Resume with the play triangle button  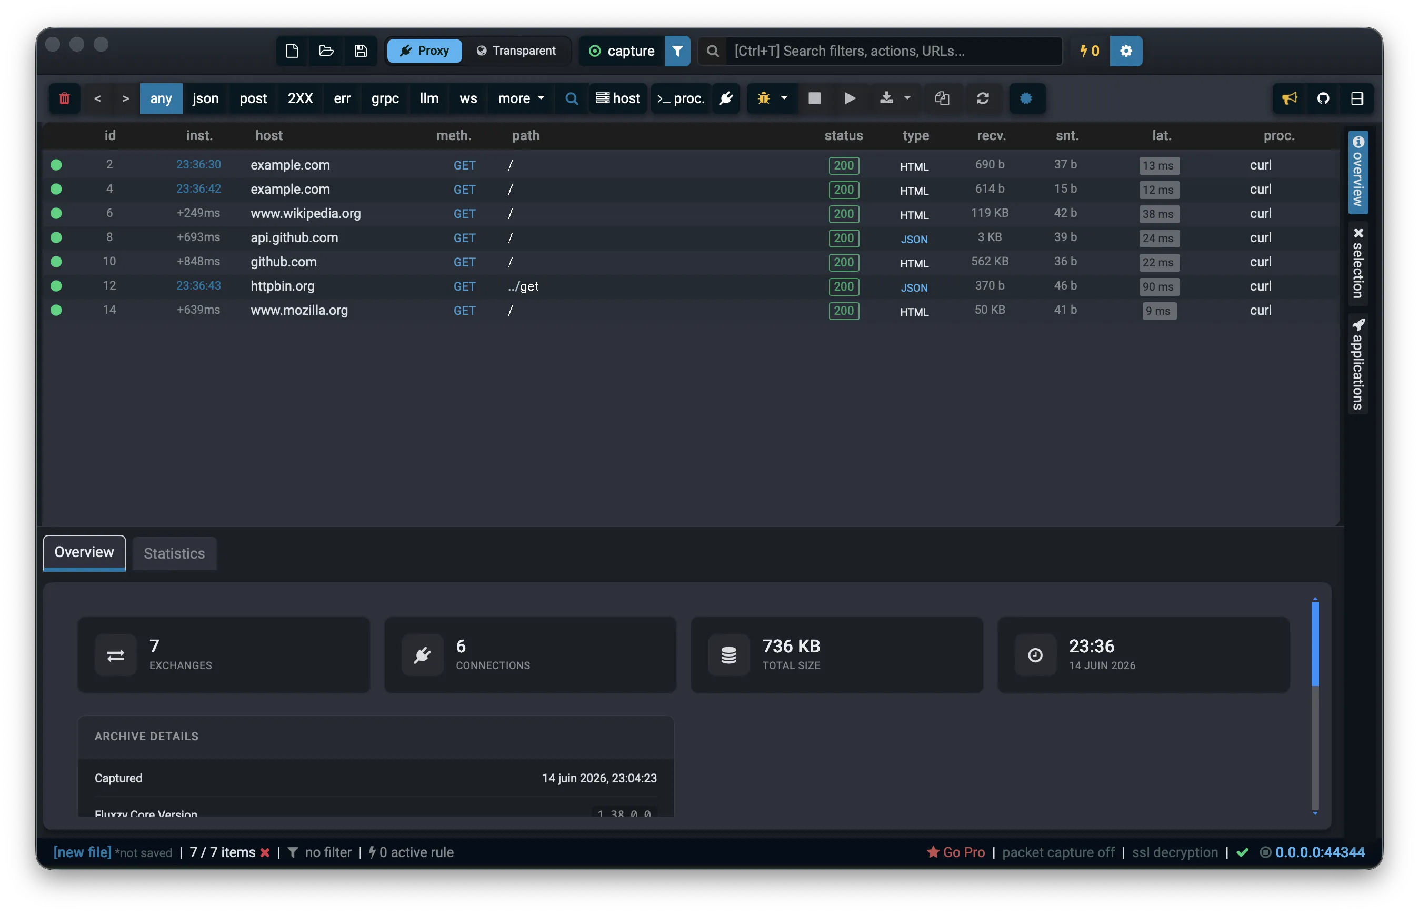click(x=850, y=98)
